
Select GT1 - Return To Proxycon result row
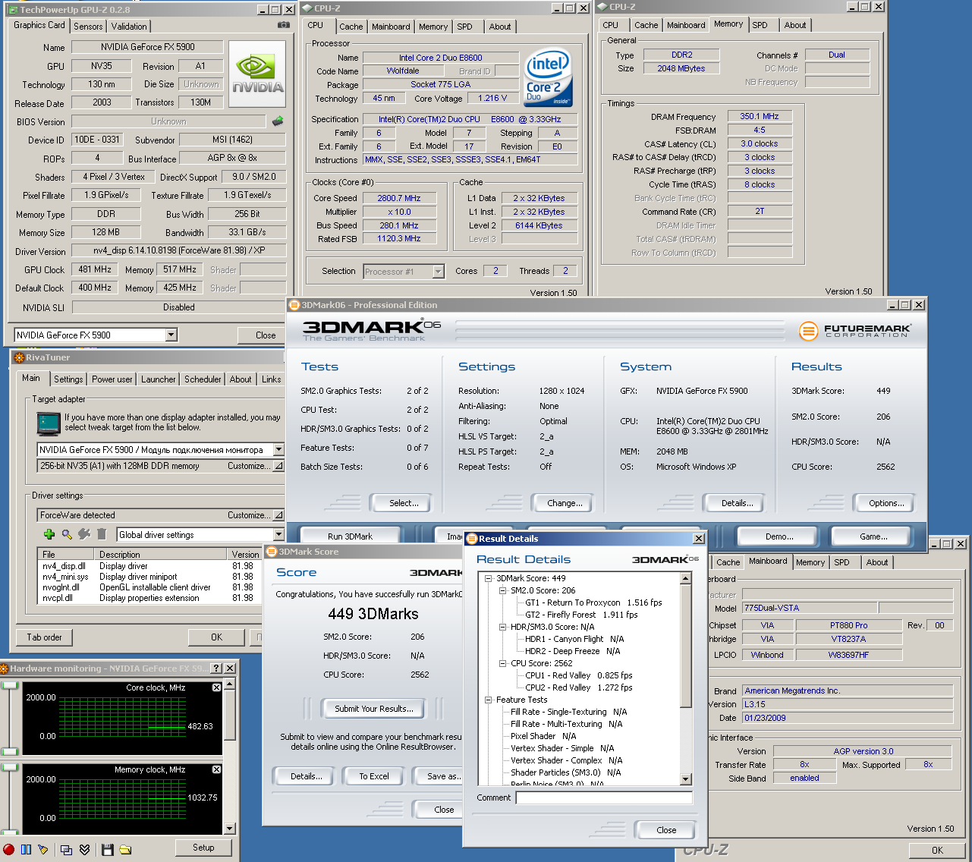click(593, 602)
